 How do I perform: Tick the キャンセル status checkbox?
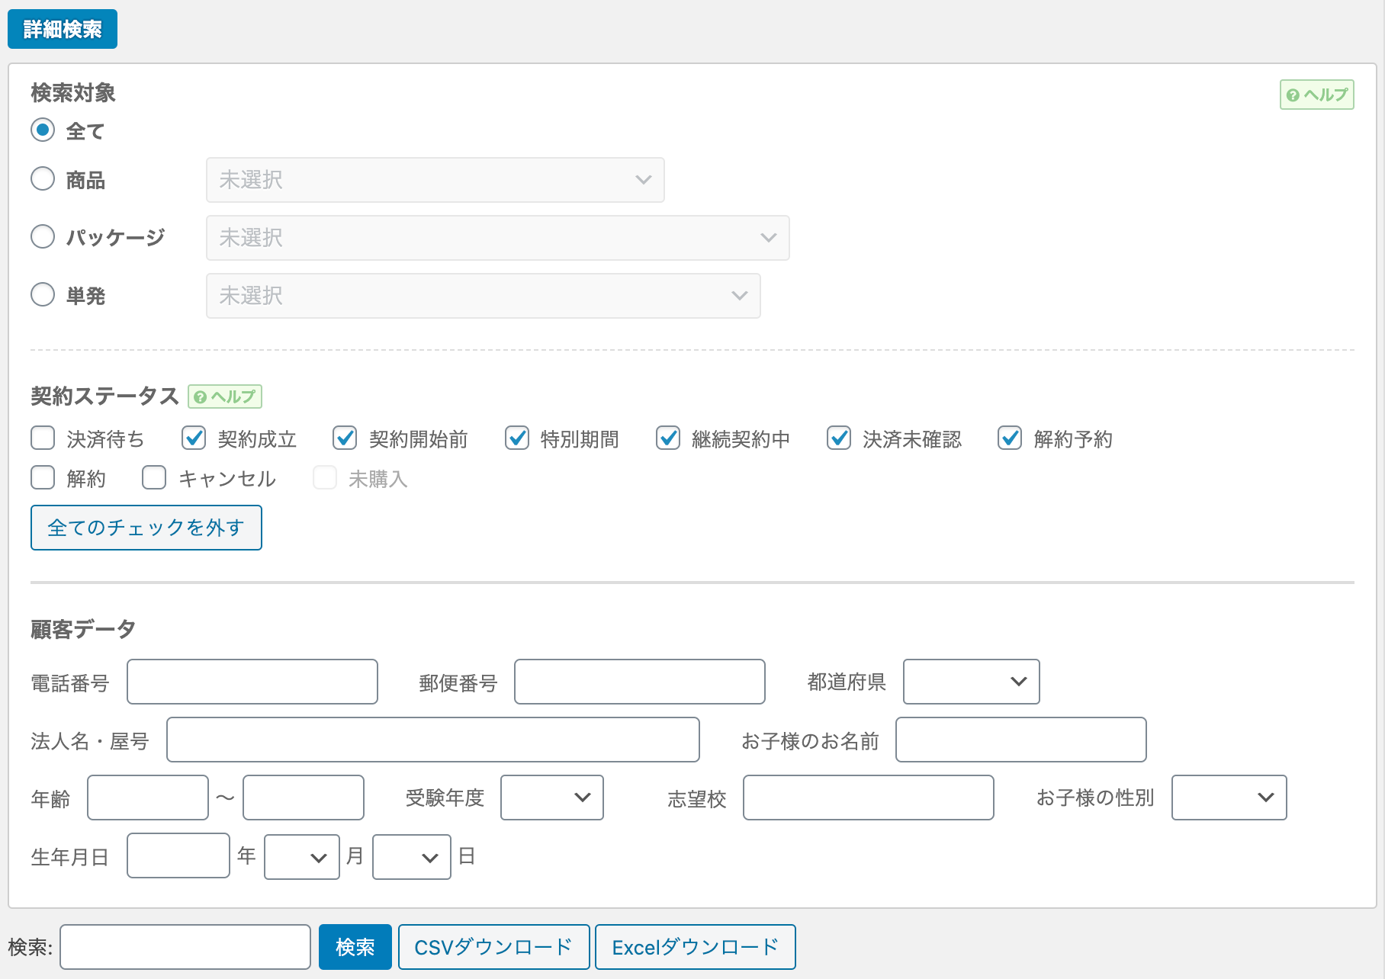point(154,478)
